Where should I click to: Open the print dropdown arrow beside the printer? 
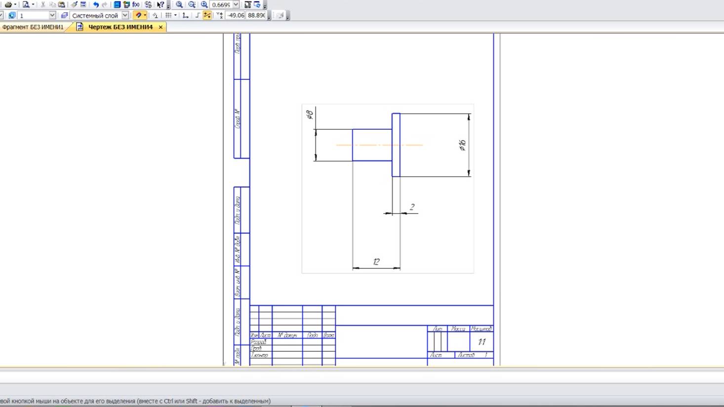click(x=15, y=4)
